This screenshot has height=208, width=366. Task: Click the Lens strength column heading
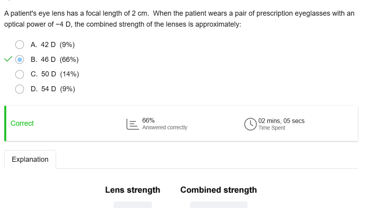coord(132,190)
